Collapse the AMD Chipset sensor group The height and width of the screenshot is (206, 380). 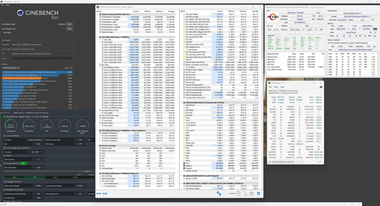(x=181, y=176)
